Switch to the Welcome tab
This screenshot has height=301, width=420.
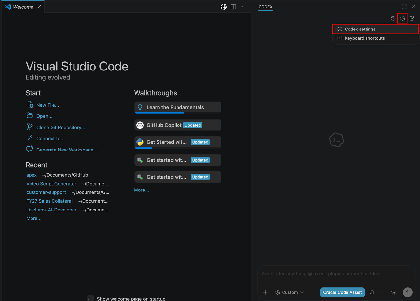[x=23, y=7]
